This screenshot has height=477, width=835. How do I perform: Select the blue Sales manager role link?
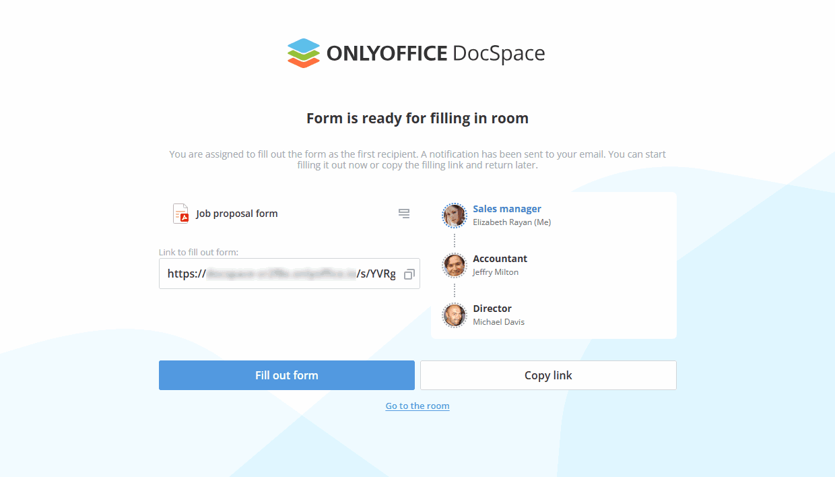[x=506, y=209]
